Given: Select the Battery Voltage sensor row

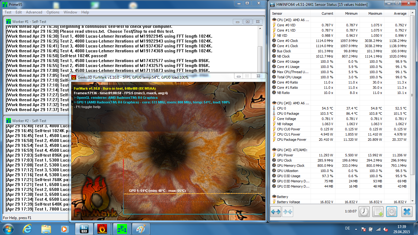Looking at the screenshot, I should coord(340,202).
